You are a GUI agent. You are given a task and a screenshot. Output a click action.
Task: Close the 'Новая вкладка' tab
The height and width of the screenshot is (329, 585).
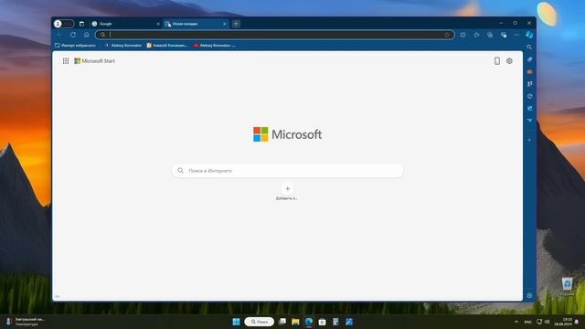pyautogui.click(x=225, y=24)
